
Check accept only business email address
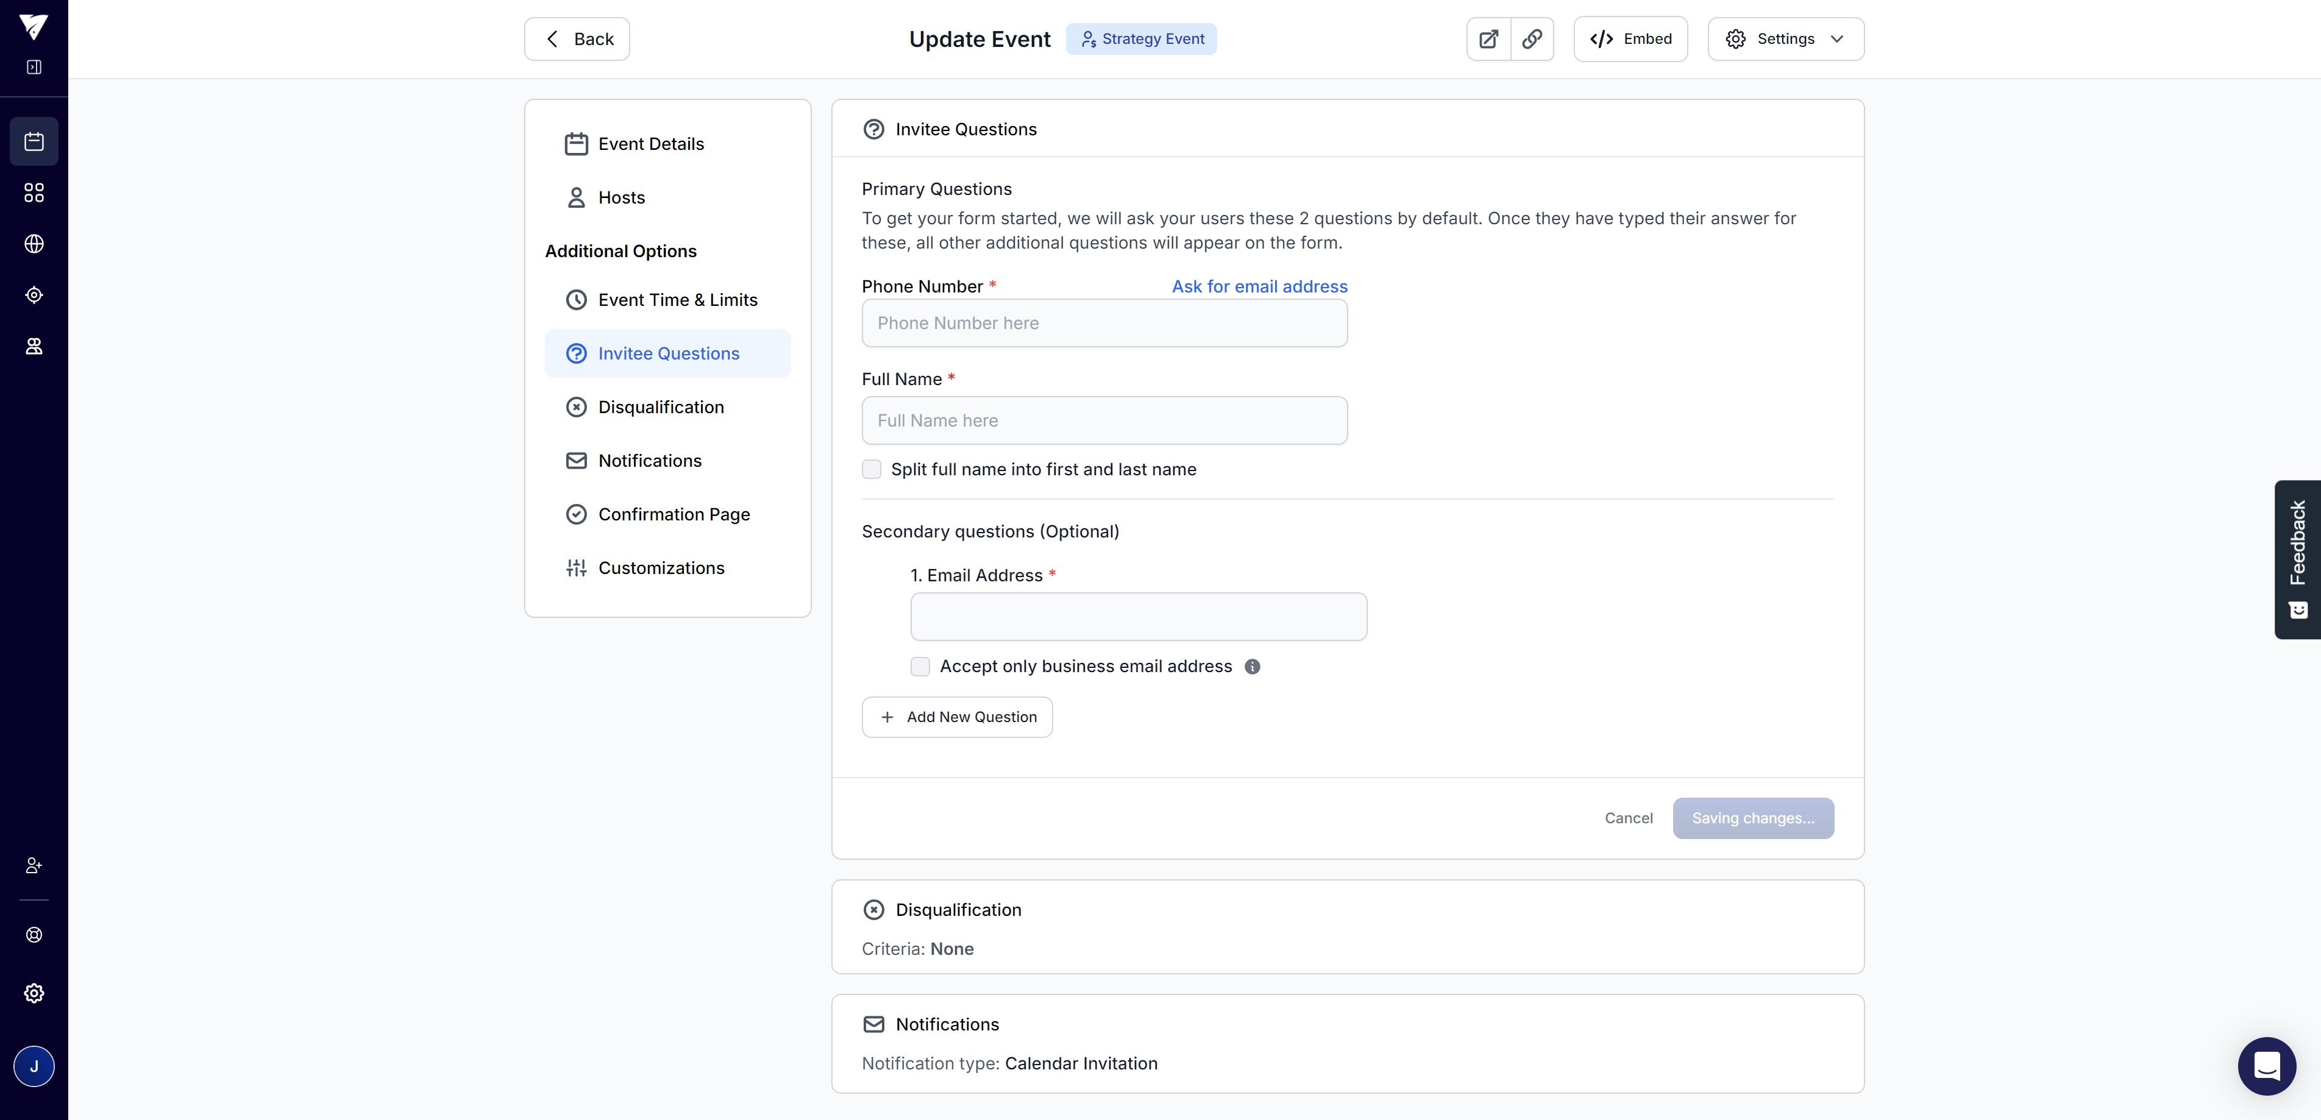tap(920, 667)
